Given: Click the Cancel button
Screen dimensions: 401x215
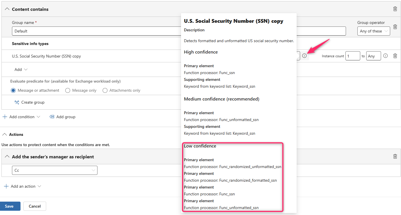Looking at the screenshot, I should pyautogui.click(x=34, y=206).
